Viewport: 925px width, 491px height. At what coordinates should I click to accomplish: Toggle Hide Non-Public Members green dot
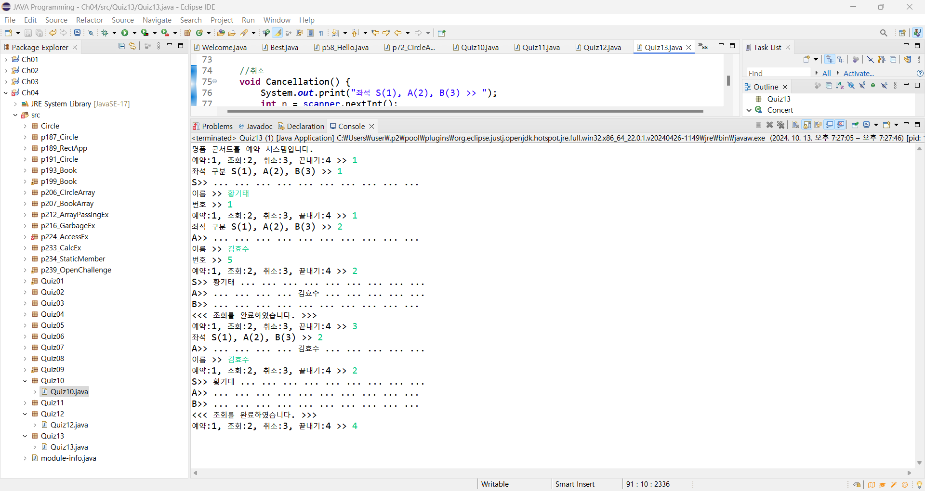[873, 86]
